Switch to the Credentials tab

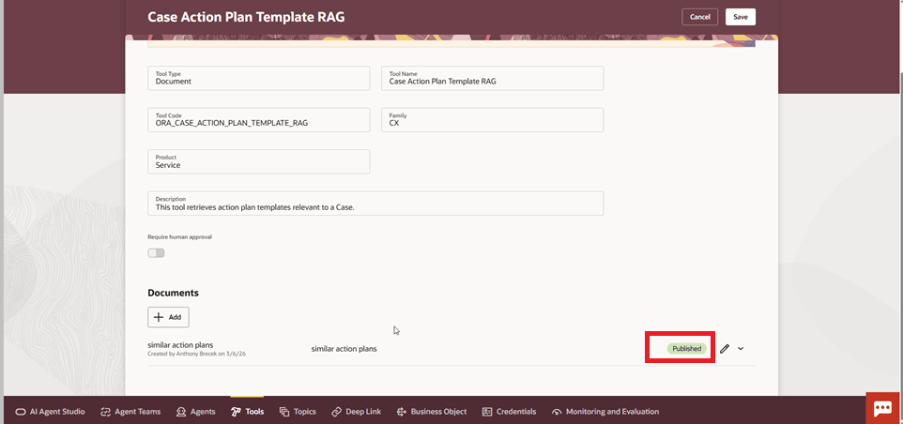click(509, 412)
